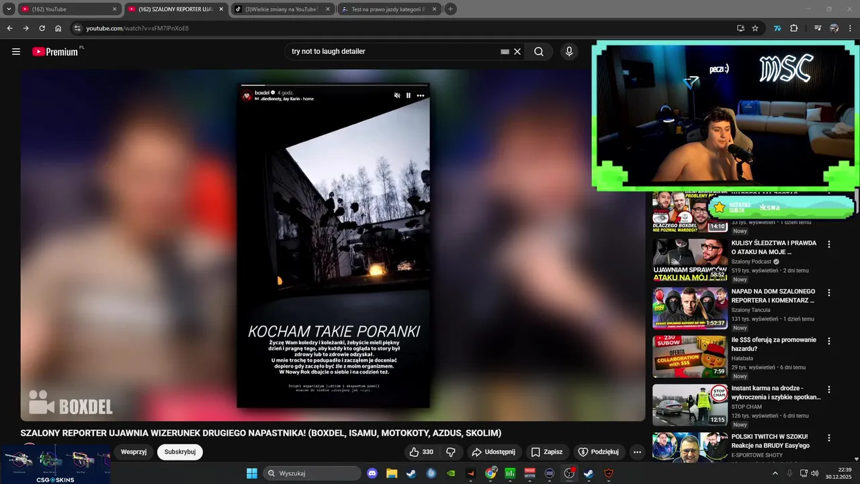The width and height of the screenshot is (860, 484).
Task: Close the Test na prawo jazdy tab
Action: tap(434, 9)
